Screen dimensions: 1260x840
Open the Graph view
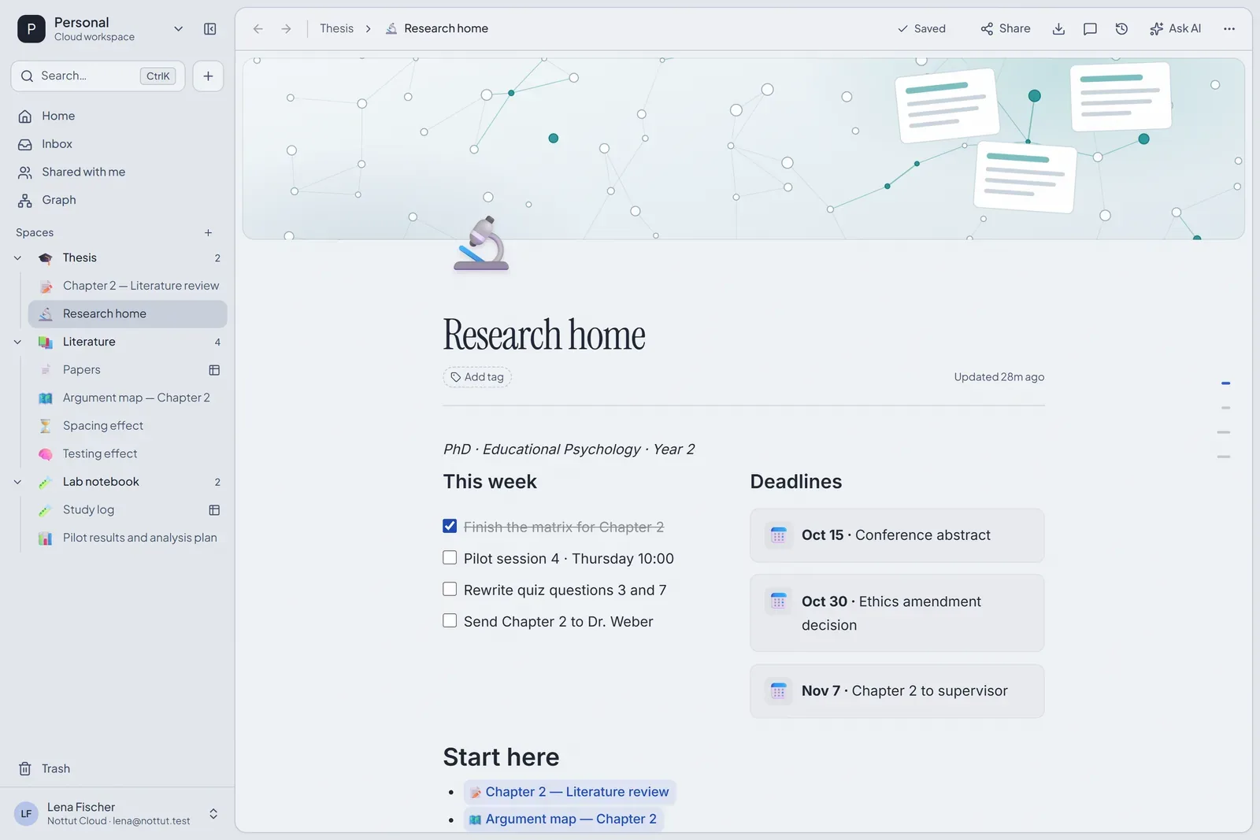[x=118, y=201]
